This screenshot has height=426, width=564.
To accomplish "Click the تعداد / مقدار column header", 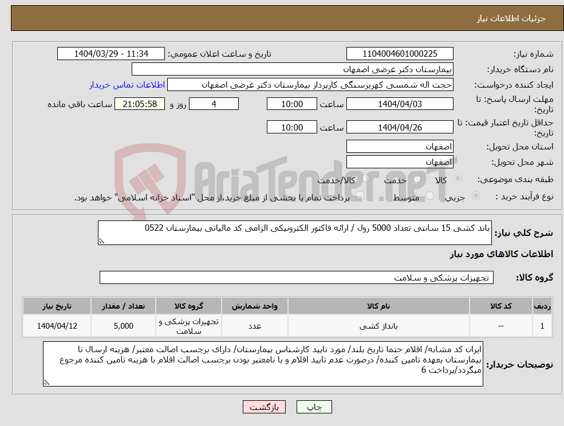I will 123,306.
